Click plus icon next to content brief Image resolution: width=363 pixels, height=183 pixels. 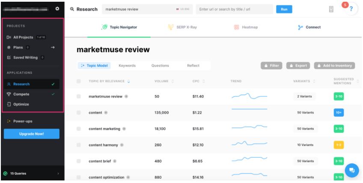[x=115, y=161]
